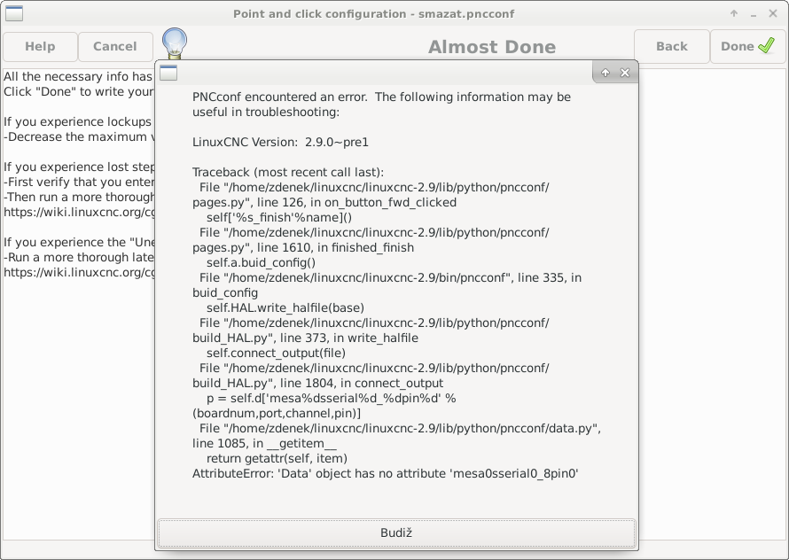The width and height of the screenshot is (789, 560).
Task: Click the 'self.HAL.write_halfile(base)' line
Action: [x=285, y=308]
